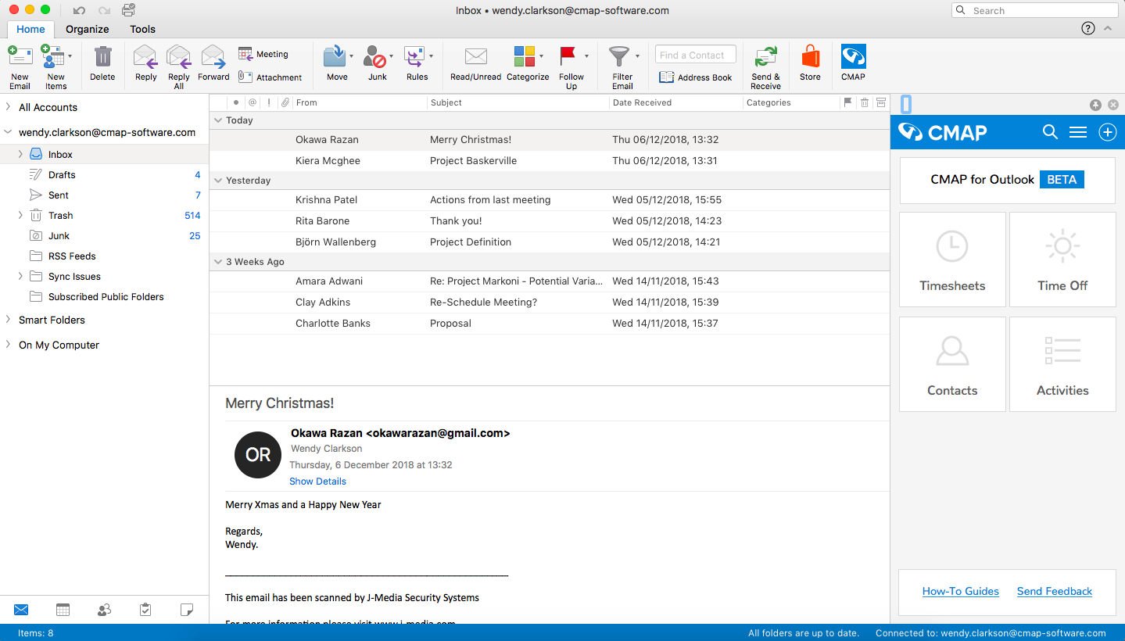Click the Follow Up flag icon
Screen dimensions: 1125x641
(568, 57)
